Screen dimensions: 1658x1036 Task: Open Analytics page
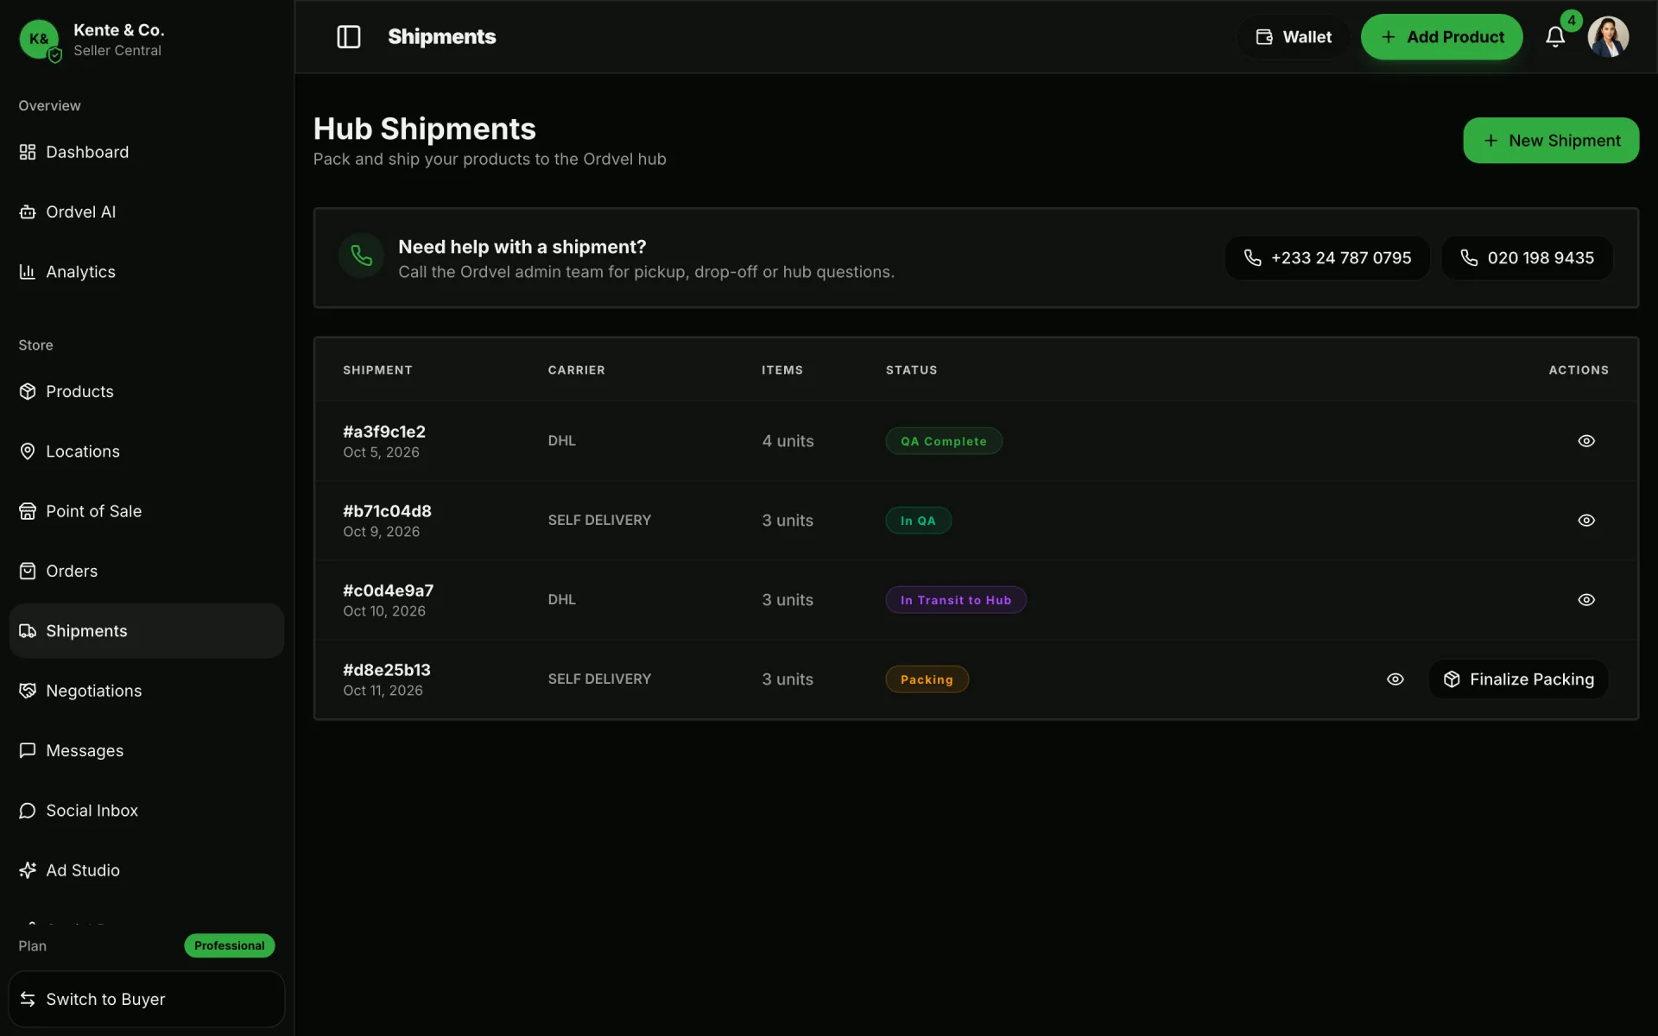tap(147, 272)
